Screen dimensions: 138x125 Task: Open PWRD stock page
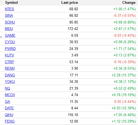coord(10,49)
